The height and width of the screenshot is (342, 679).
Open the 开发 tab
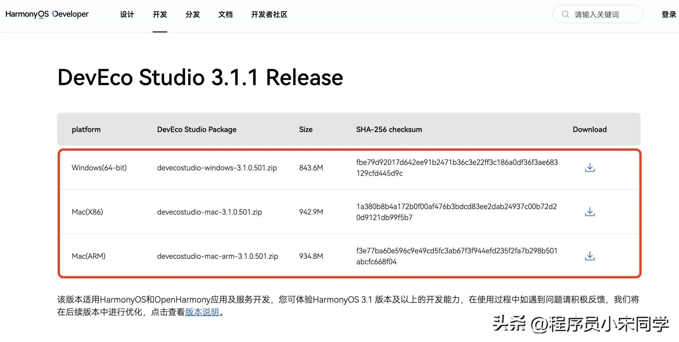click(x=160, y=14)
